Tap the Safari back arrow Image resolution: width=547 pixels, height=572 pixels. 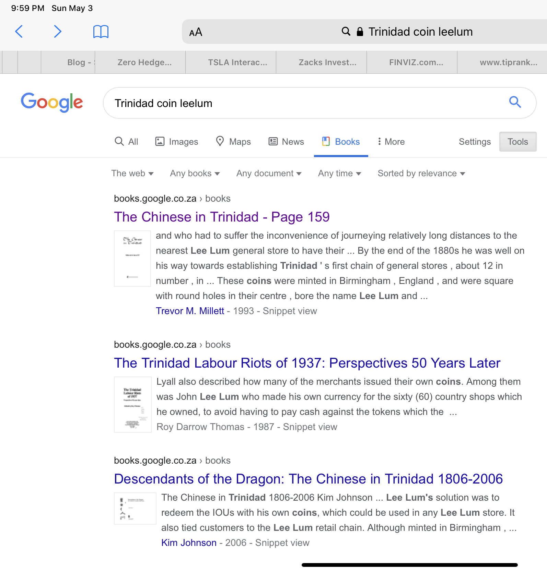pos(19,32)
